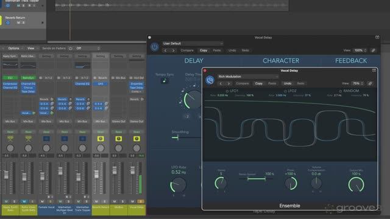Click Undo in the Ensemble window
The width and height of the screenshot is (390, 219).
click(x=287, y=83)
